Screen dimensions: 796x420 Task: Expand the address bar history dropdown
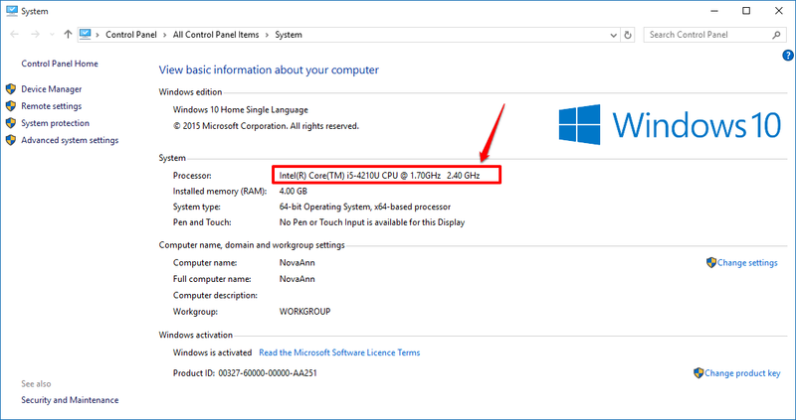[x=613, y=35]
